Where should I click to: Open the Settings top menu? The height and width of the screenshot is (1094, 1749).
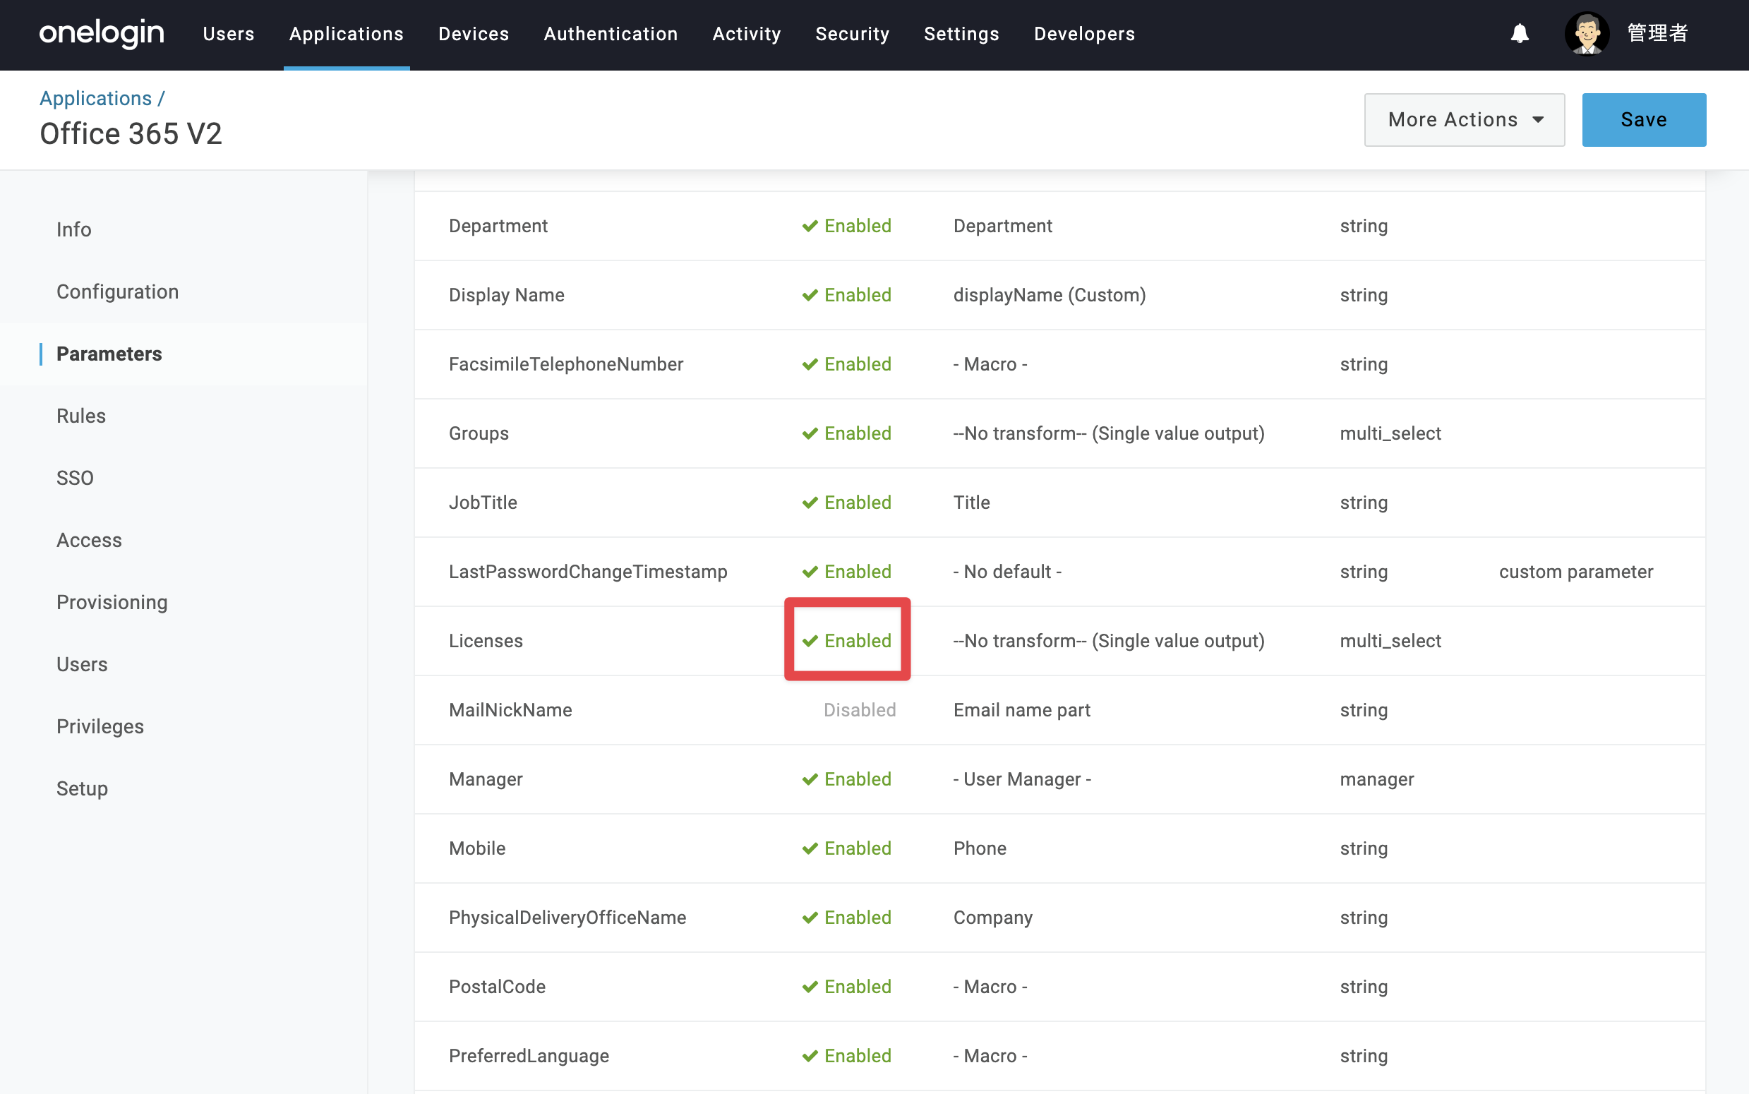[961, 34]
